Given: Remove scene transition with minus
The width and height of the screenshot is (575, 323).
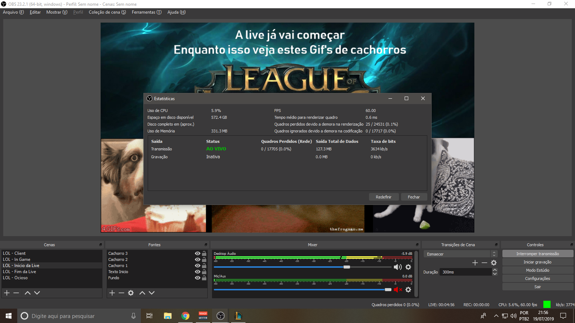Looking at the screenshot, I should point(484,263).
